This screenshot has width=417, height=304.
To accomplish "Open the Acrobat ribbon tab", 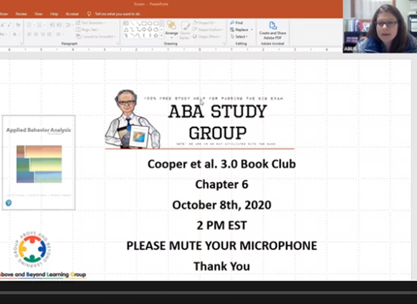I will tap(72, 14).
